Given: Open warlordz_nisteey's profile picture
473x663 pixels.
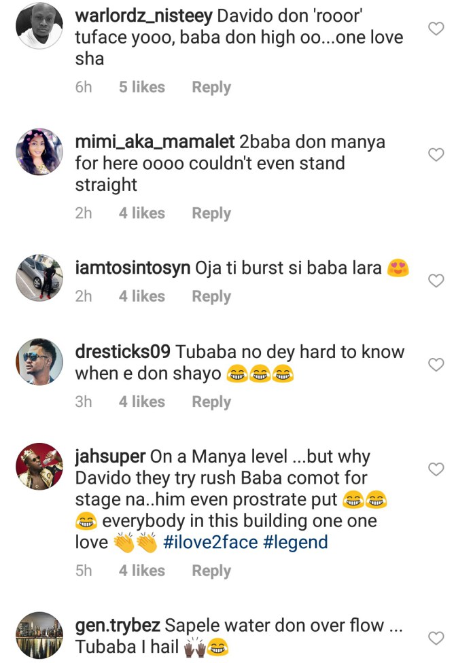Looking at the screenshot, I should pos(39,26).
